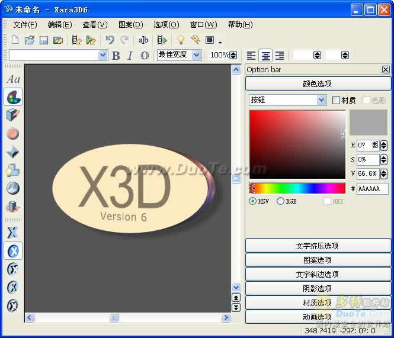The height and width of the screenshot is (338, 394).
Task: Toggle outline text O icon
Action: tap(145, 56)
